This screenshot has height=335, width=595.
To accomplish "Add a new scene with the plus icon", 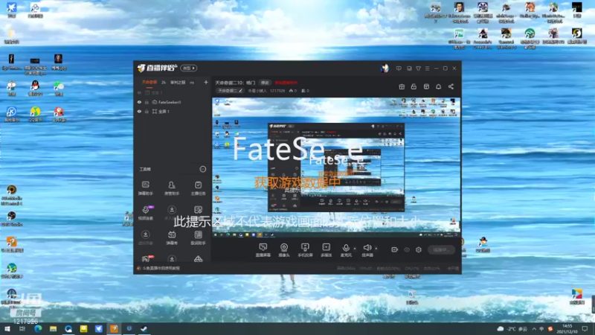I will 206,82.
